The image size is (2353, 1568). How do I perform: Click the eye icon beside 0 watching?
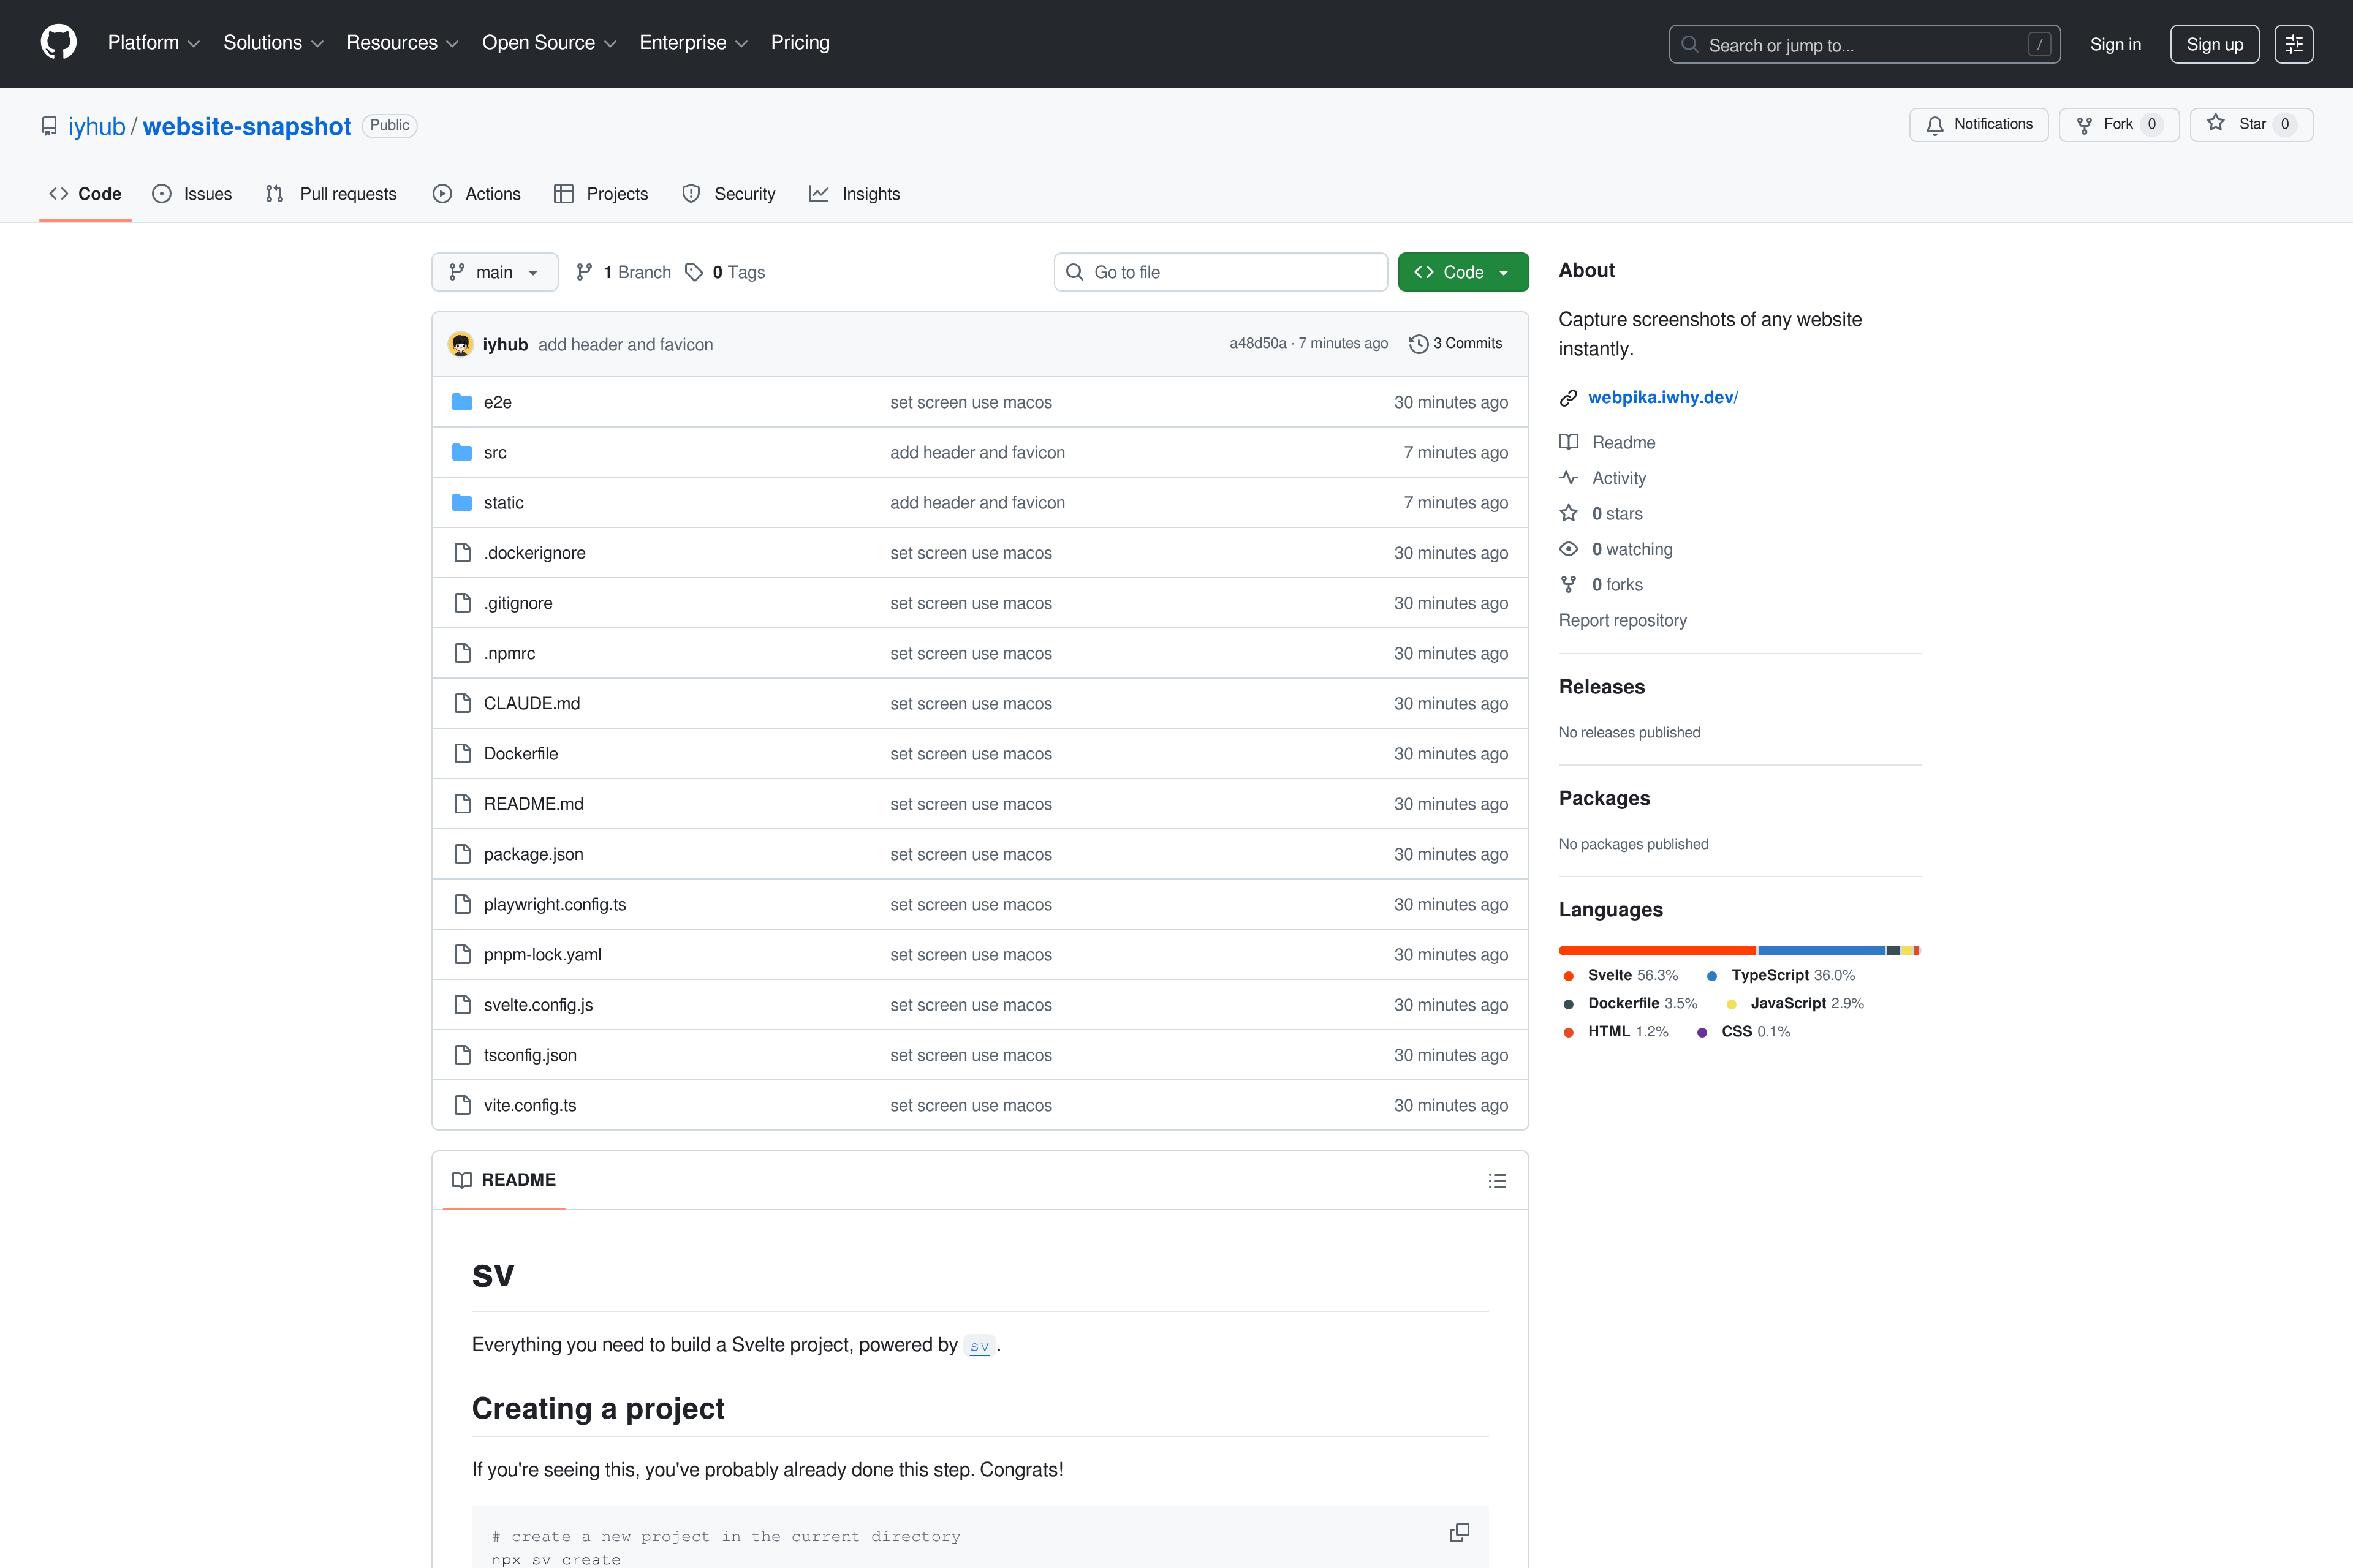pyautogui.click(x=1569, y=549)
